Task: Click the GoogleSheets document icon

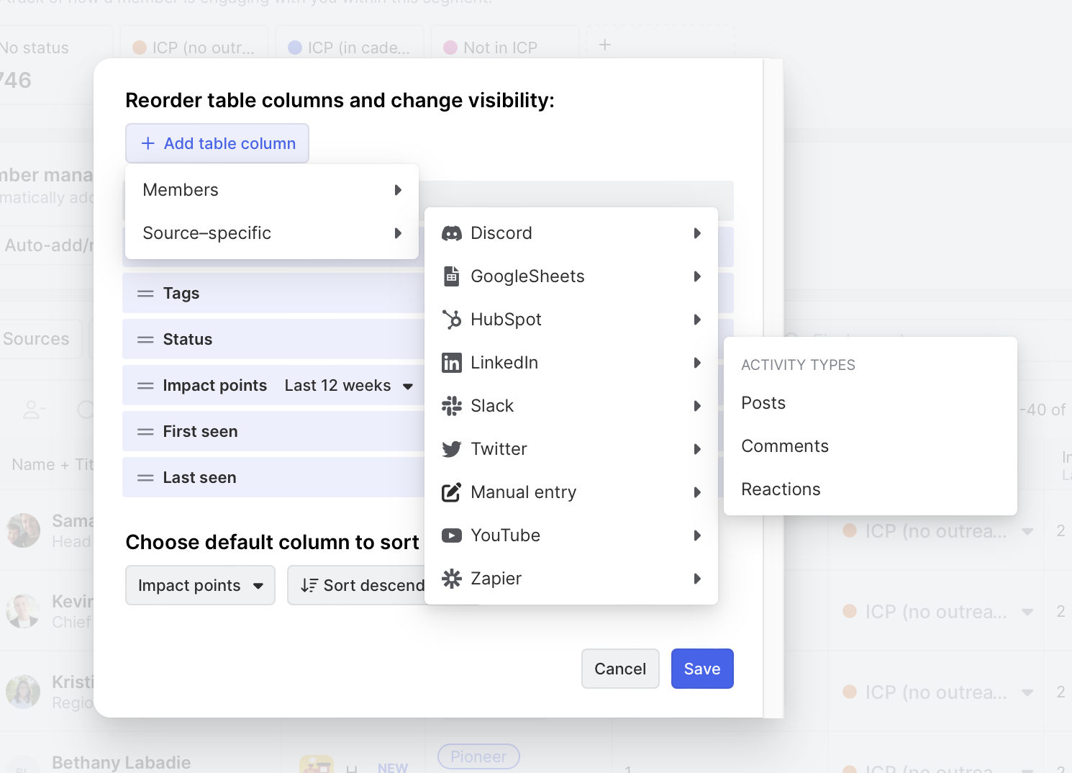Action: (451, 276)
